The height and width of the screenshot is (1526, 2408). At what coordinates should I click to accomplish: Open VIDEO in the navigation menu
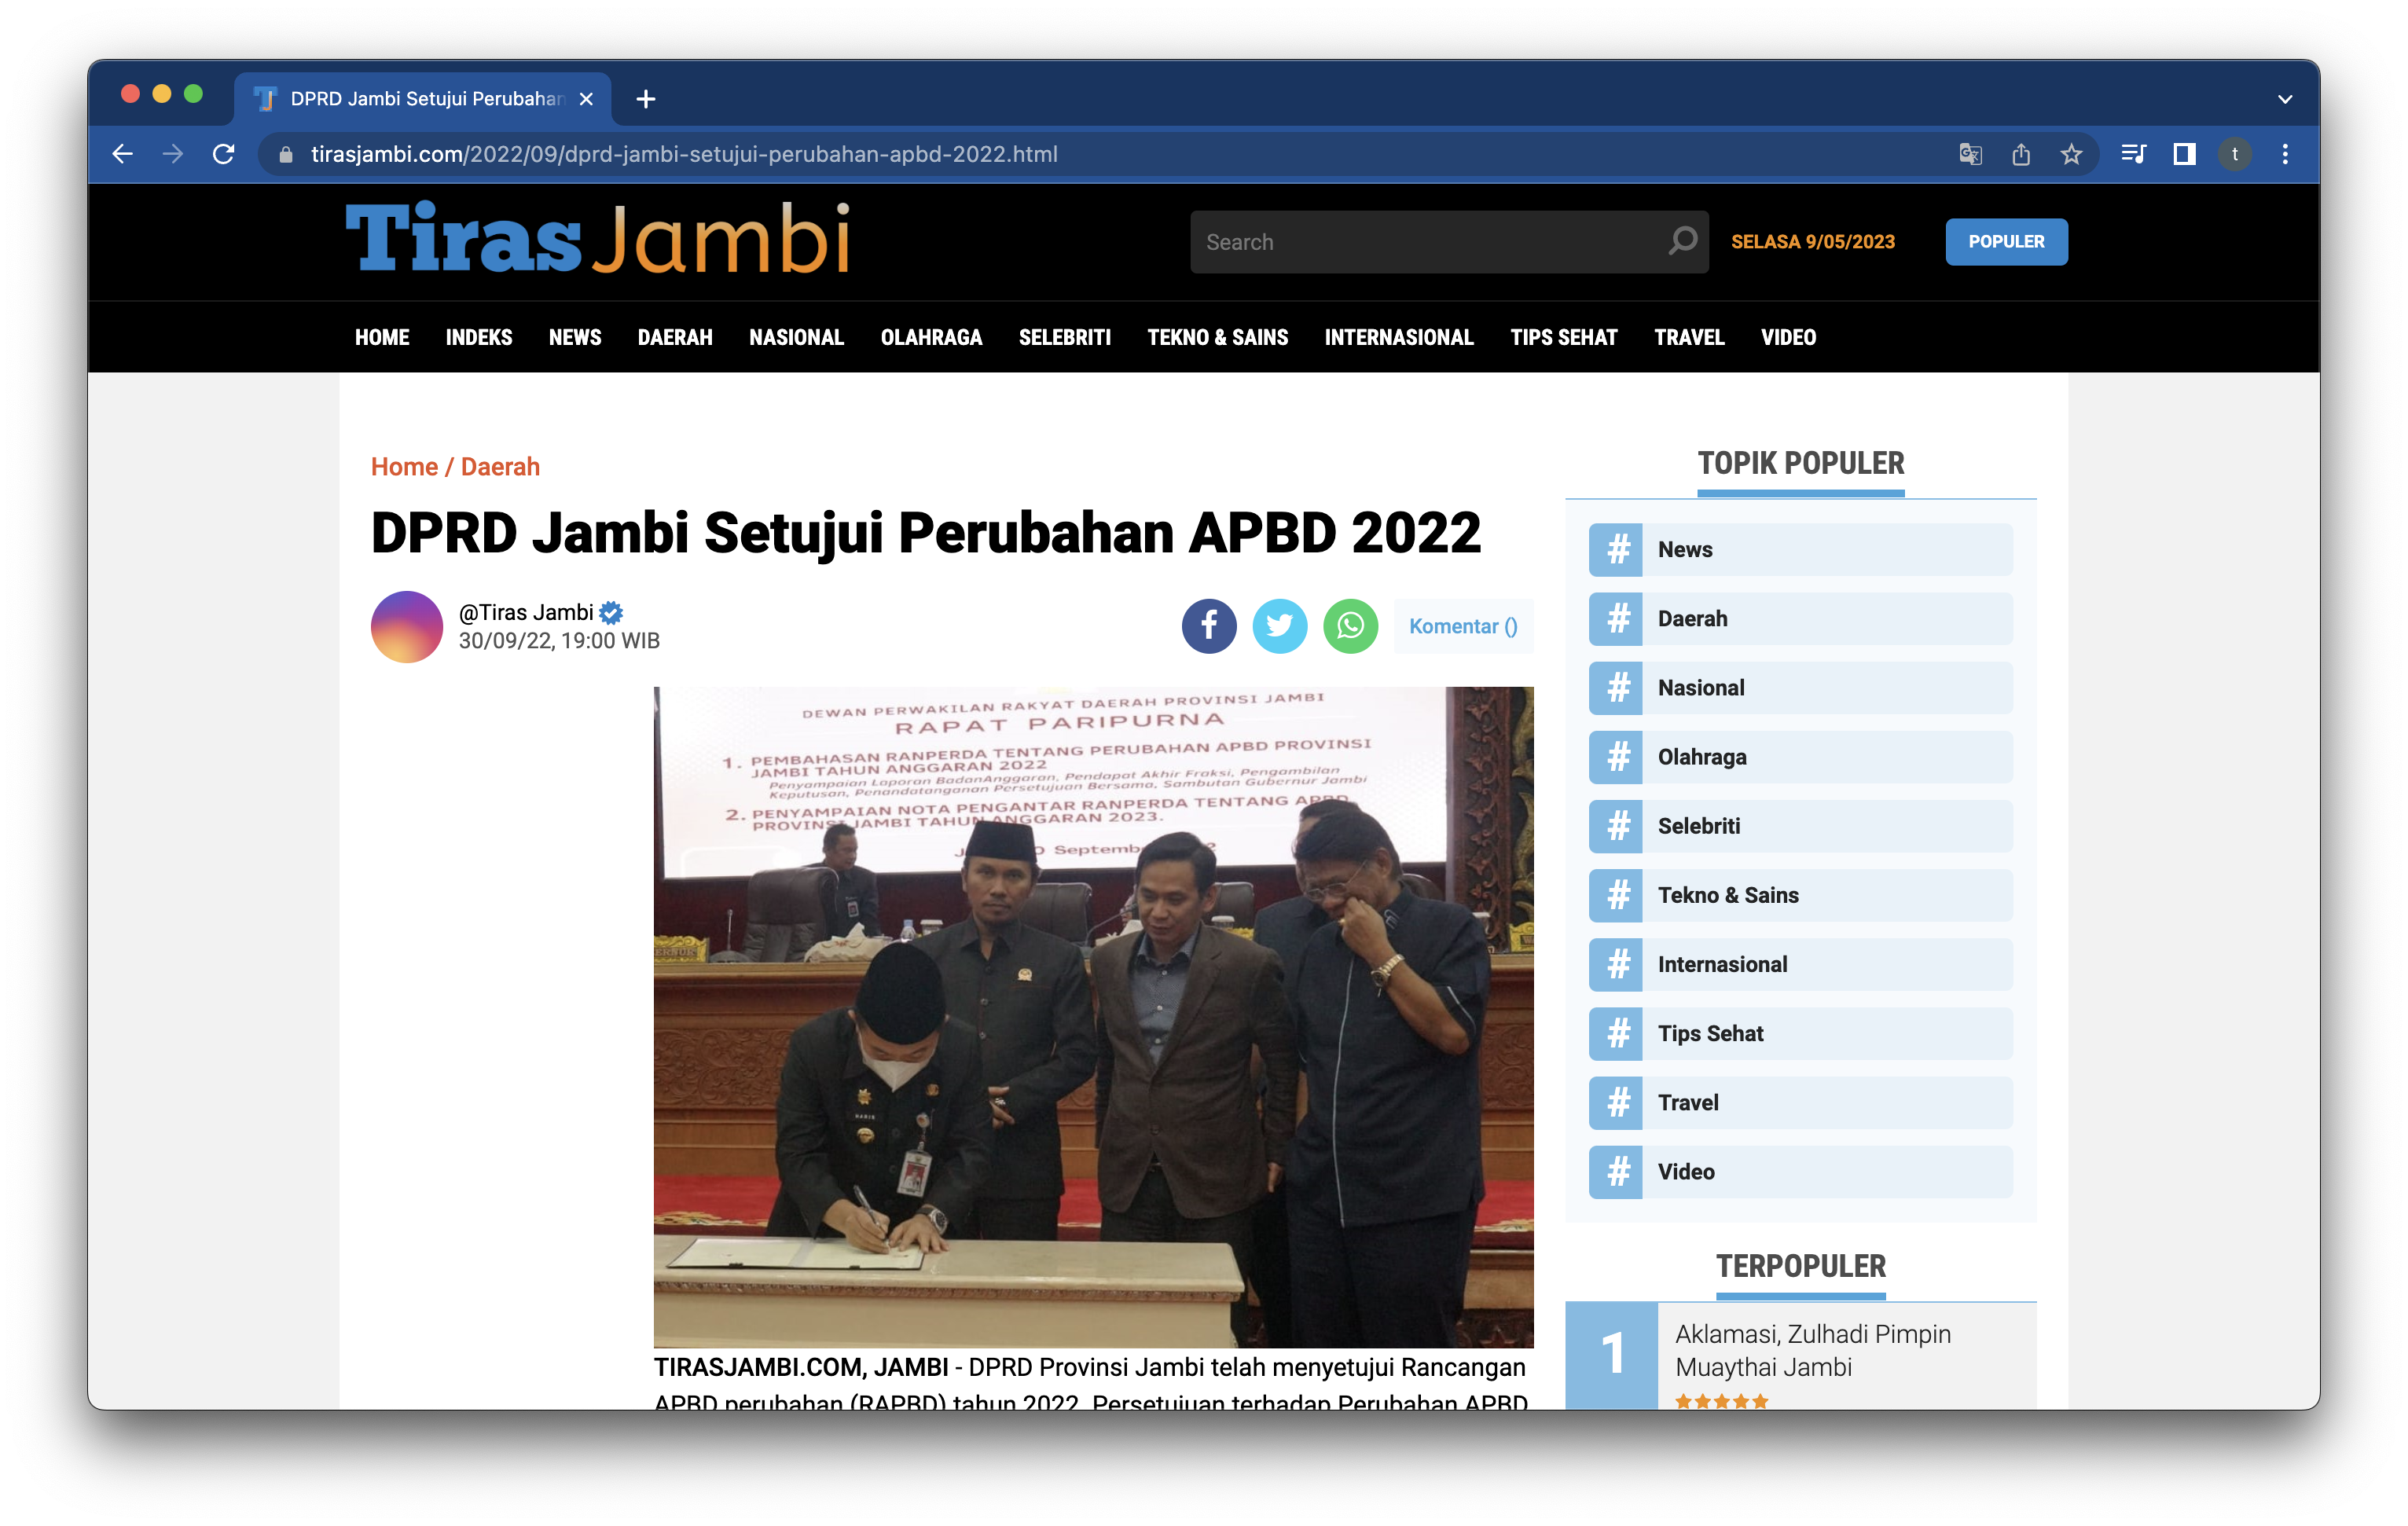point(1788,337)
